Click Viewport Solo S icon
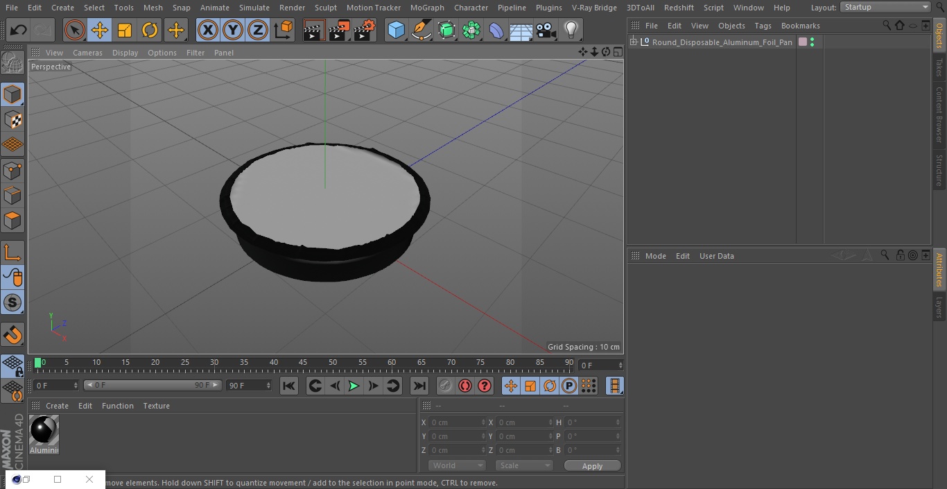The height and width of the screenshot is (489, 947). 12,302
